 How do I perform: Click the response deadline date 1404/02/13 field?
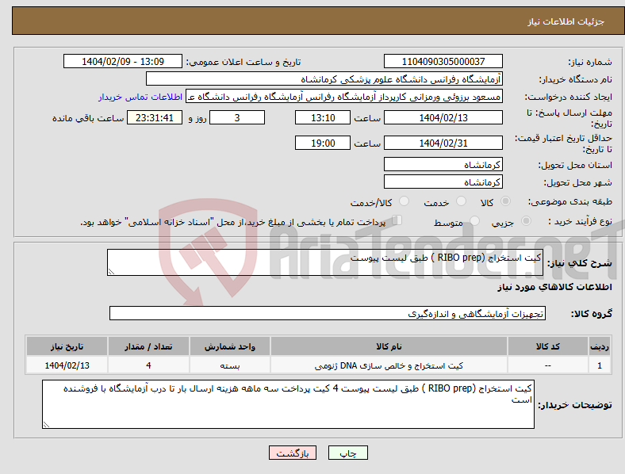(x=443, y=117)
